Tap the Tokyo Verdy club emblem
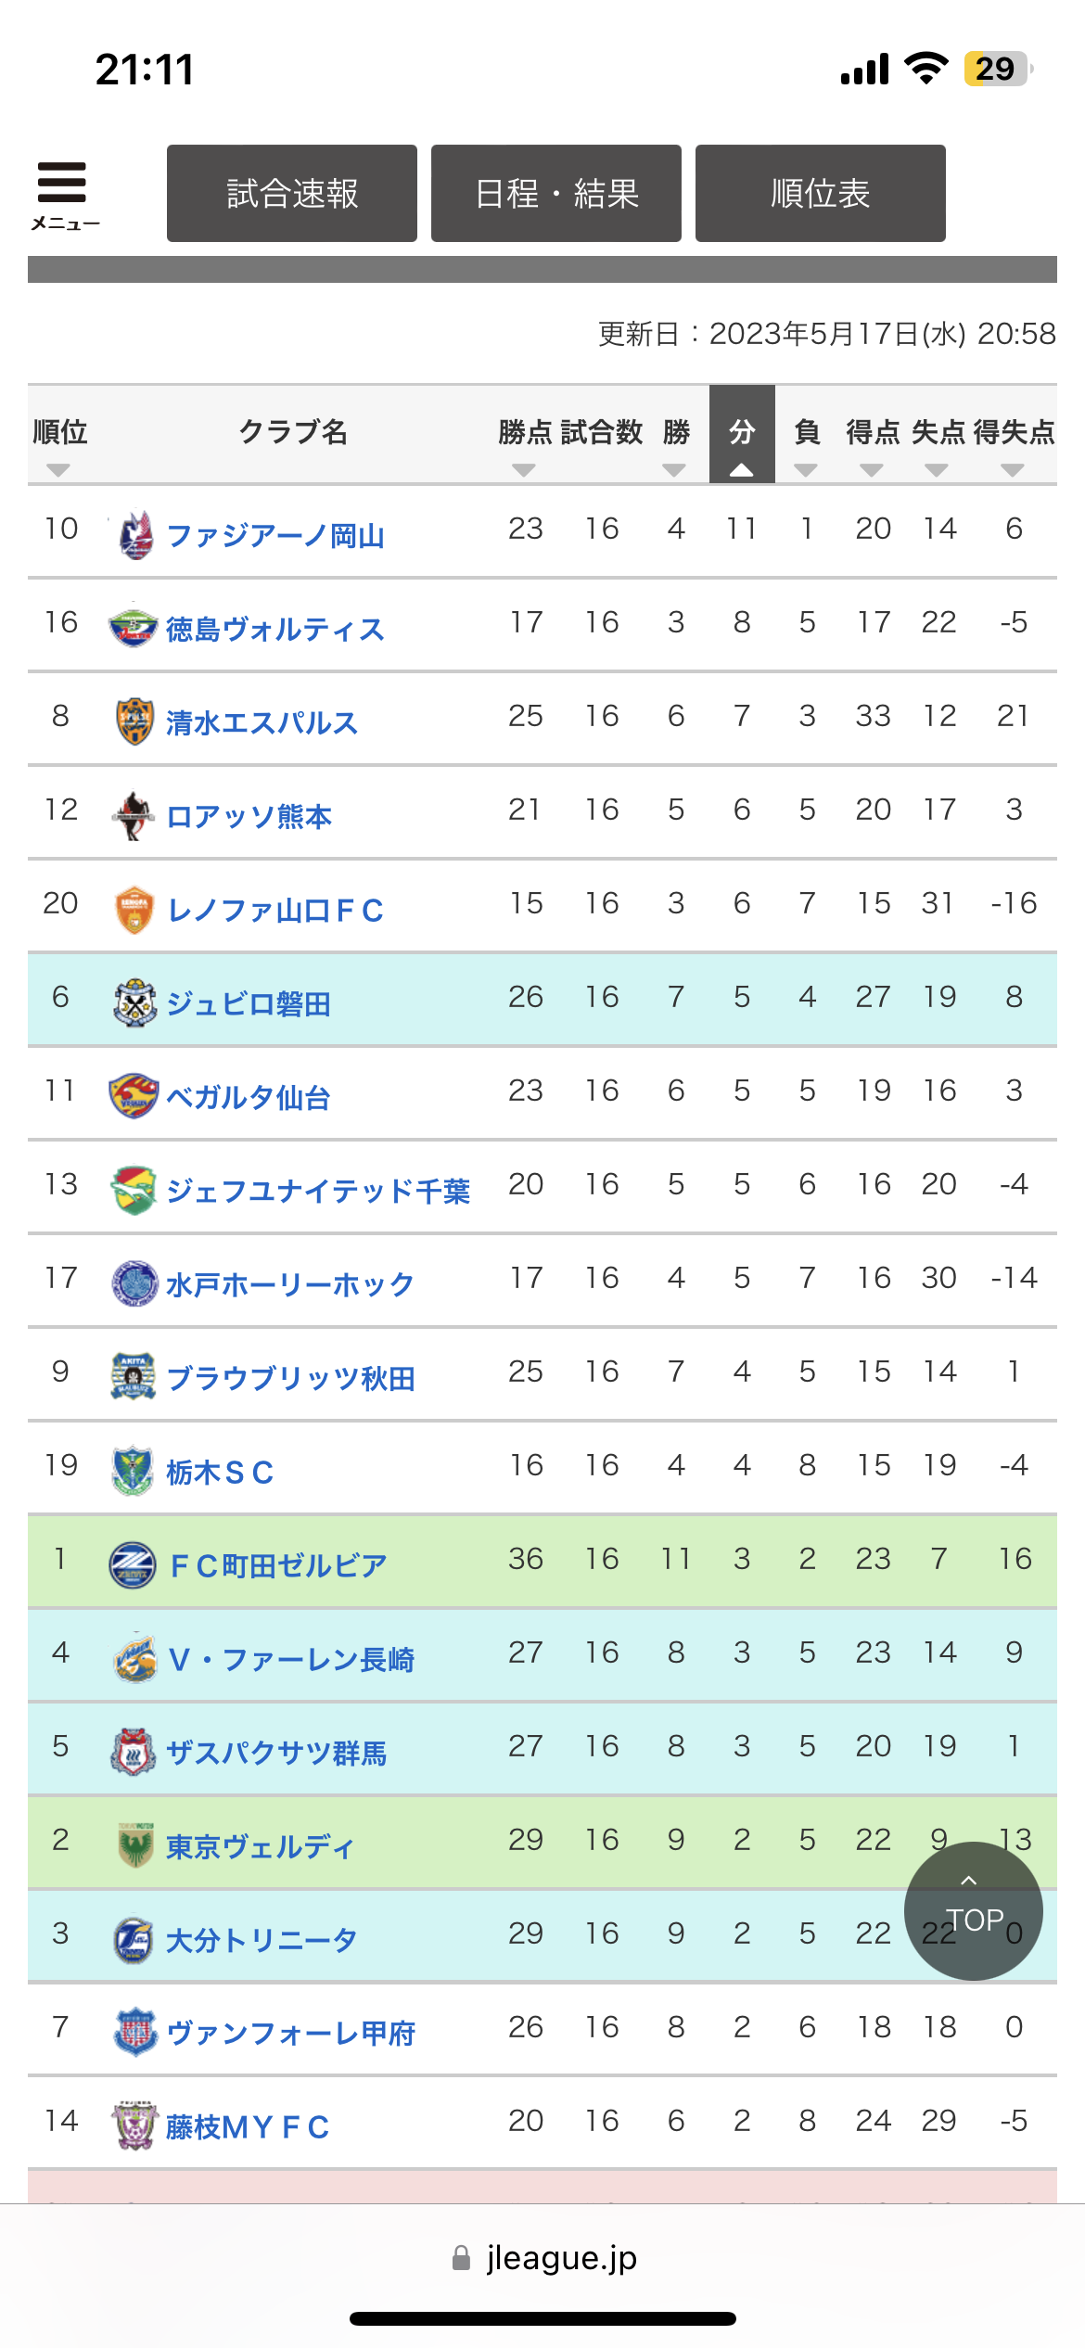1085x2348 pixels. point(135,1844)
